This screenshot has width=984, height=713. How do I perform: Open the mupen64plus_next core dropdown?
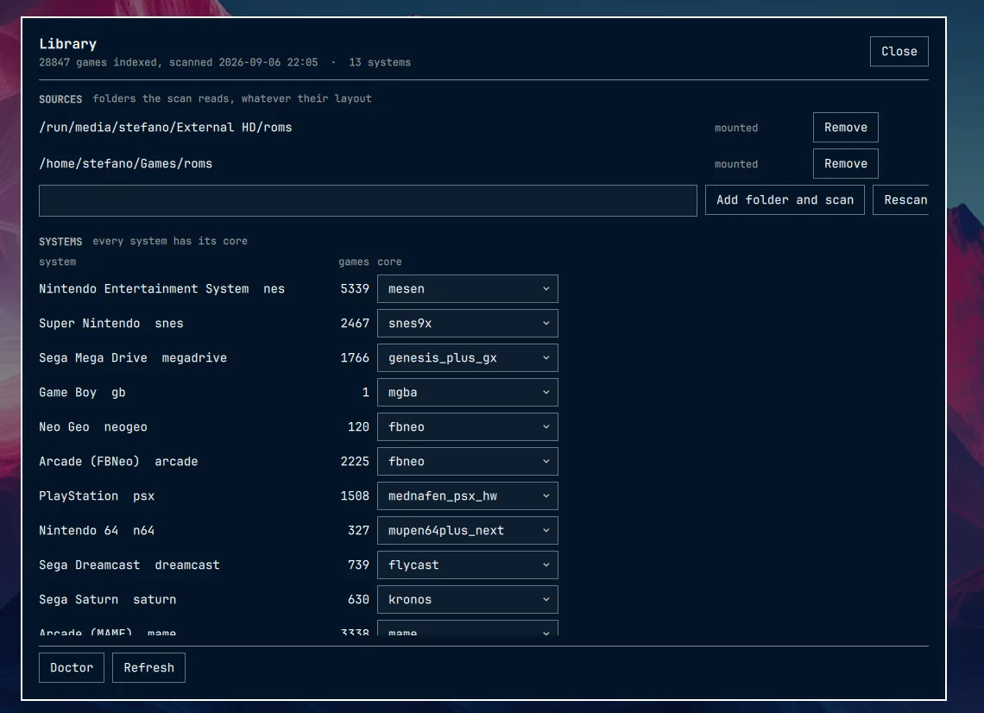coord(468,530)
